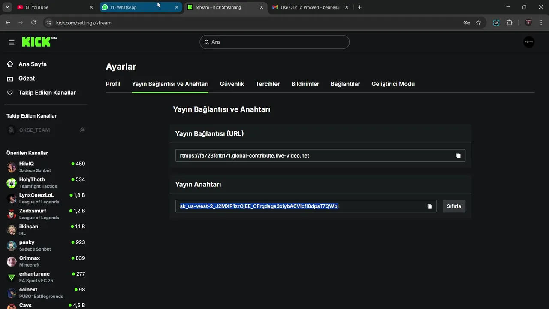Click ccinext's PUBG: Battlegrounds category
The height and width of the screenshot is (309, 549).
click(x=41, y=297)
